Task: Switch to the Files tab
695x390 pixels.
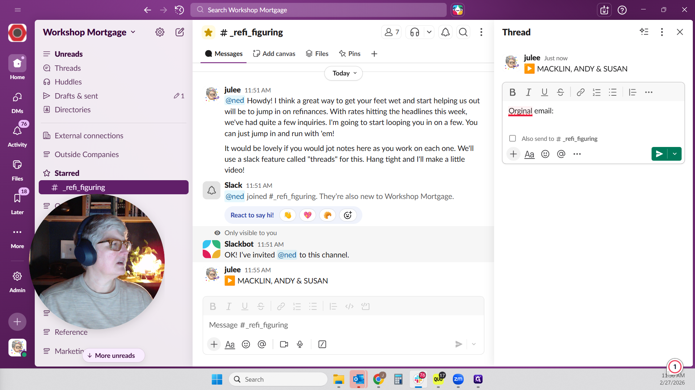Action: [x=317, y=54]
